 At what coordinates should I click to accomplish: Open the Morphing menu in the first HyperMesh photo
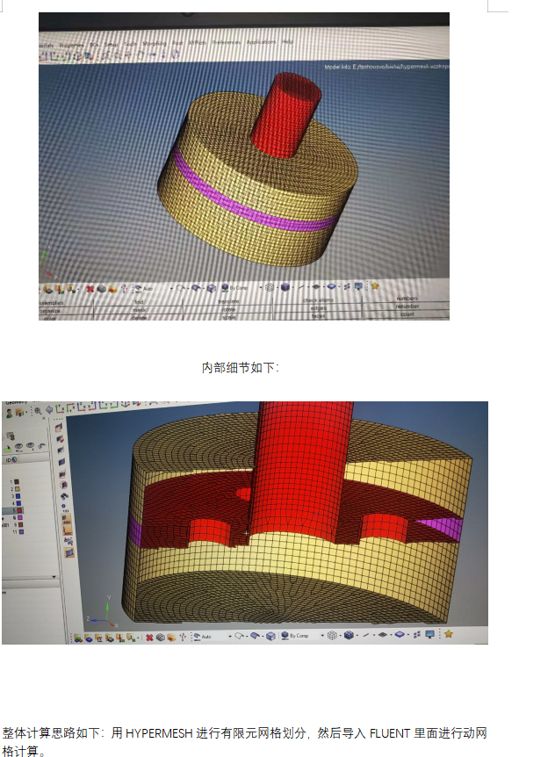tap(155, 43)
